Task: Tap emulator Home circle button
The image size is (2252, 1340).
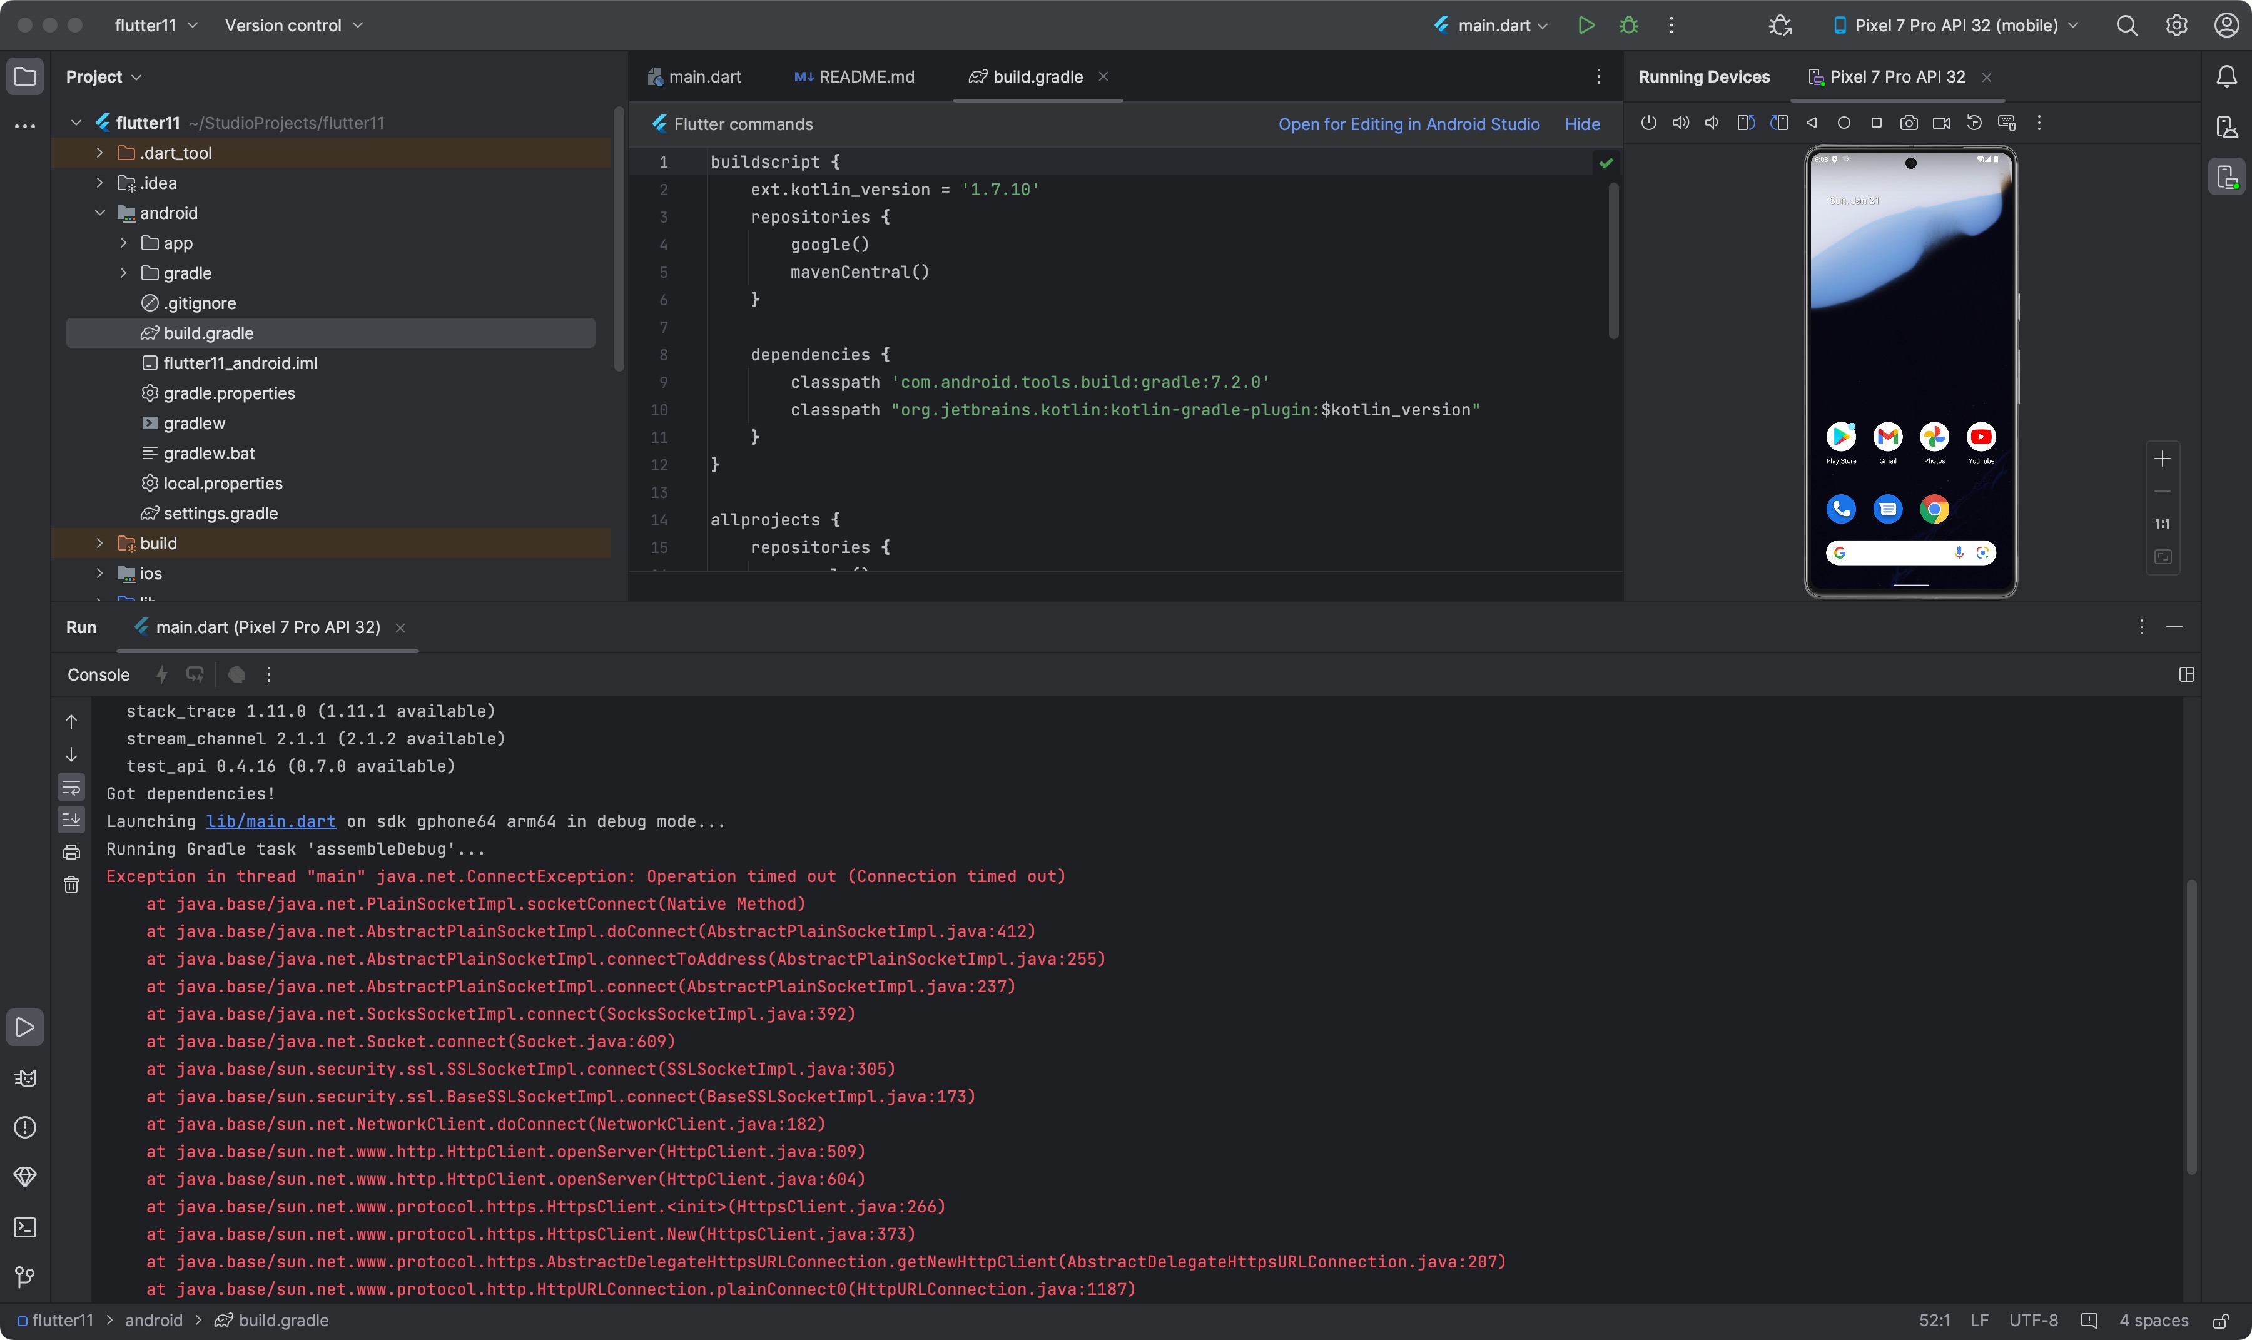Action: (x=1844, y=123)
